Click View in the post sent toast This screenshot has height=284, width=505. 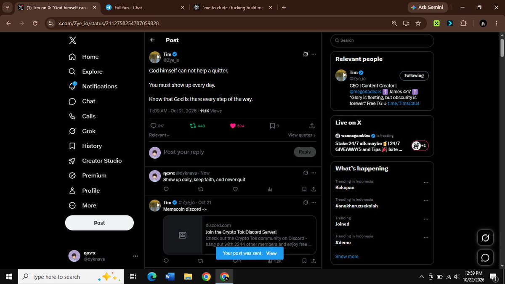tap(271, 253)
